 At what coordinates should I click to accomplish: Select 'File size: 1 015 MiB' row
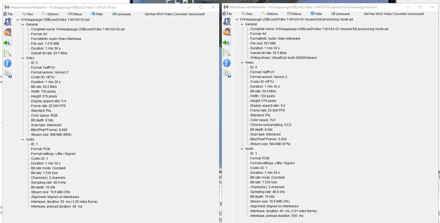click(x=45, y=44)
